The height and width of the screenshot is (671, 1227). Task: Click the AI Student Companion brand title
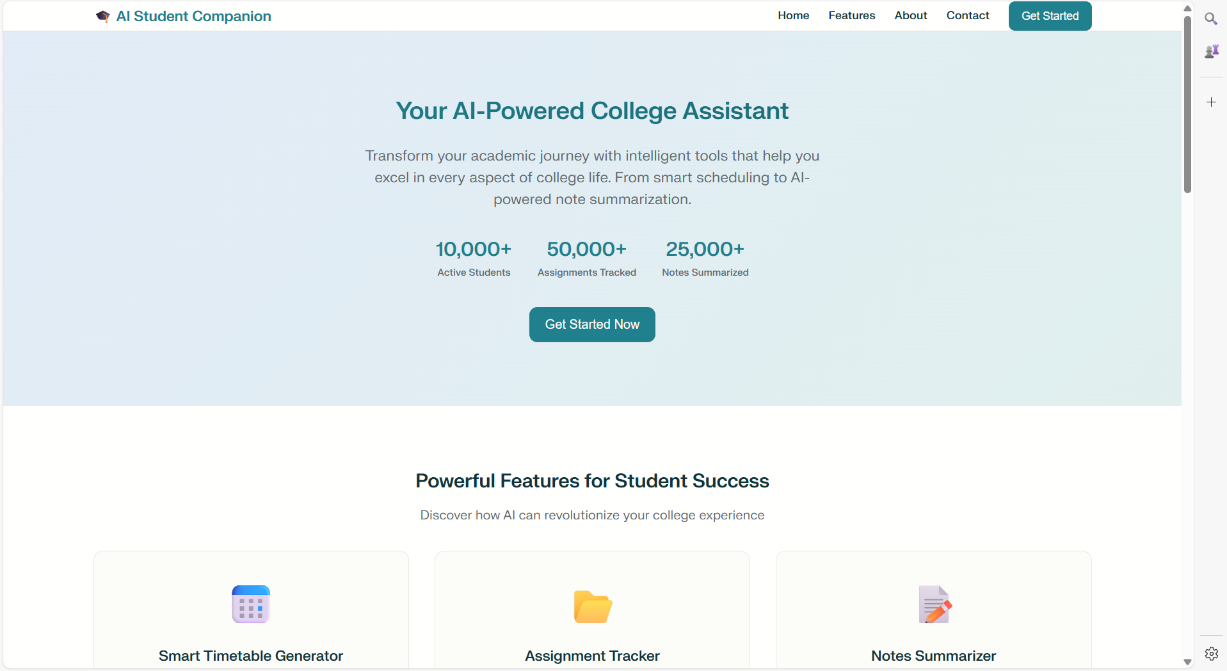[193, 16]
